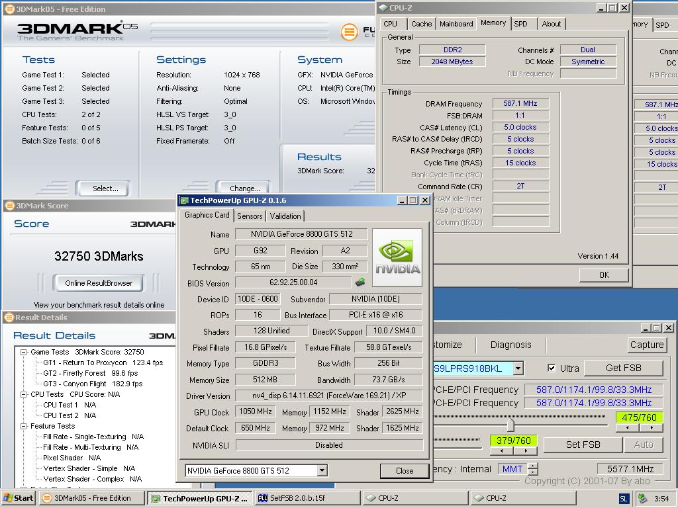Click the BIOS save chip icon in GPU-Z
Viewport: 678px width, 508px height.
(x=360, y=282)
